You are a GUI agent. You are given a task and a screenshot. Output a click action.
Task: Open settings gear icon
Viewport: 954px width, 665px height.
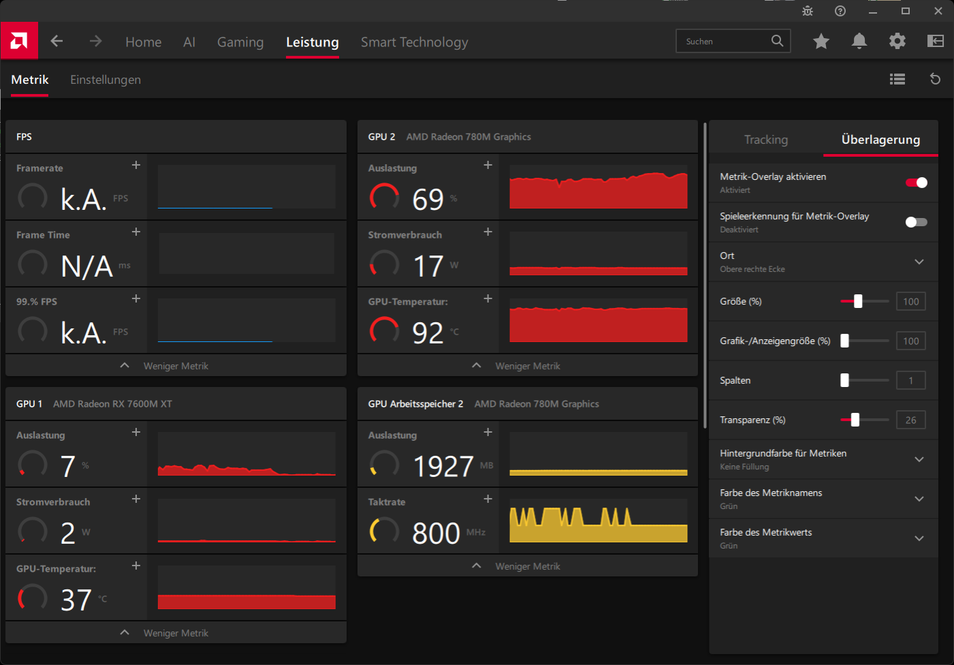tap(897, 42)
